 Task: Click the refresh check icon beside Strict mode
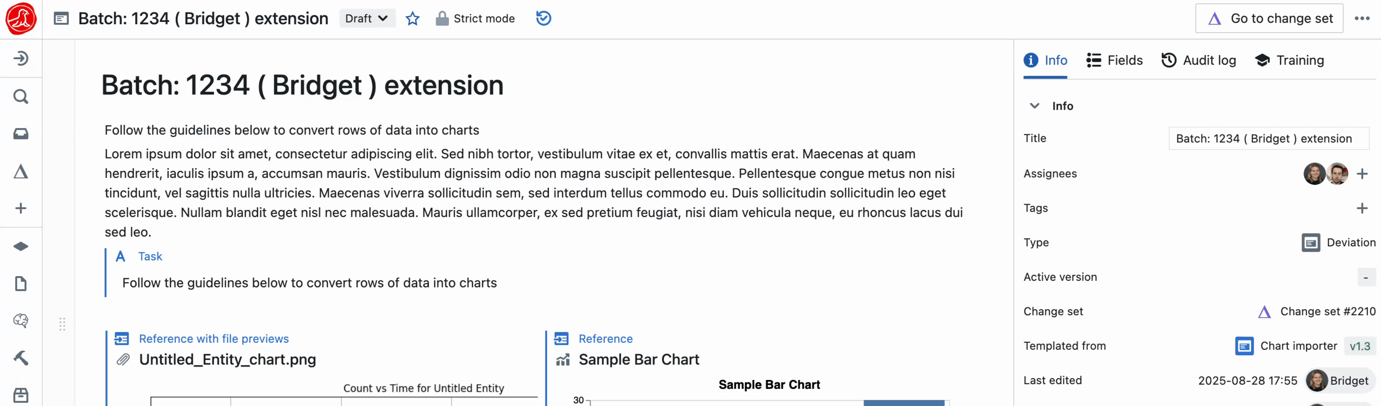[543, 18]
